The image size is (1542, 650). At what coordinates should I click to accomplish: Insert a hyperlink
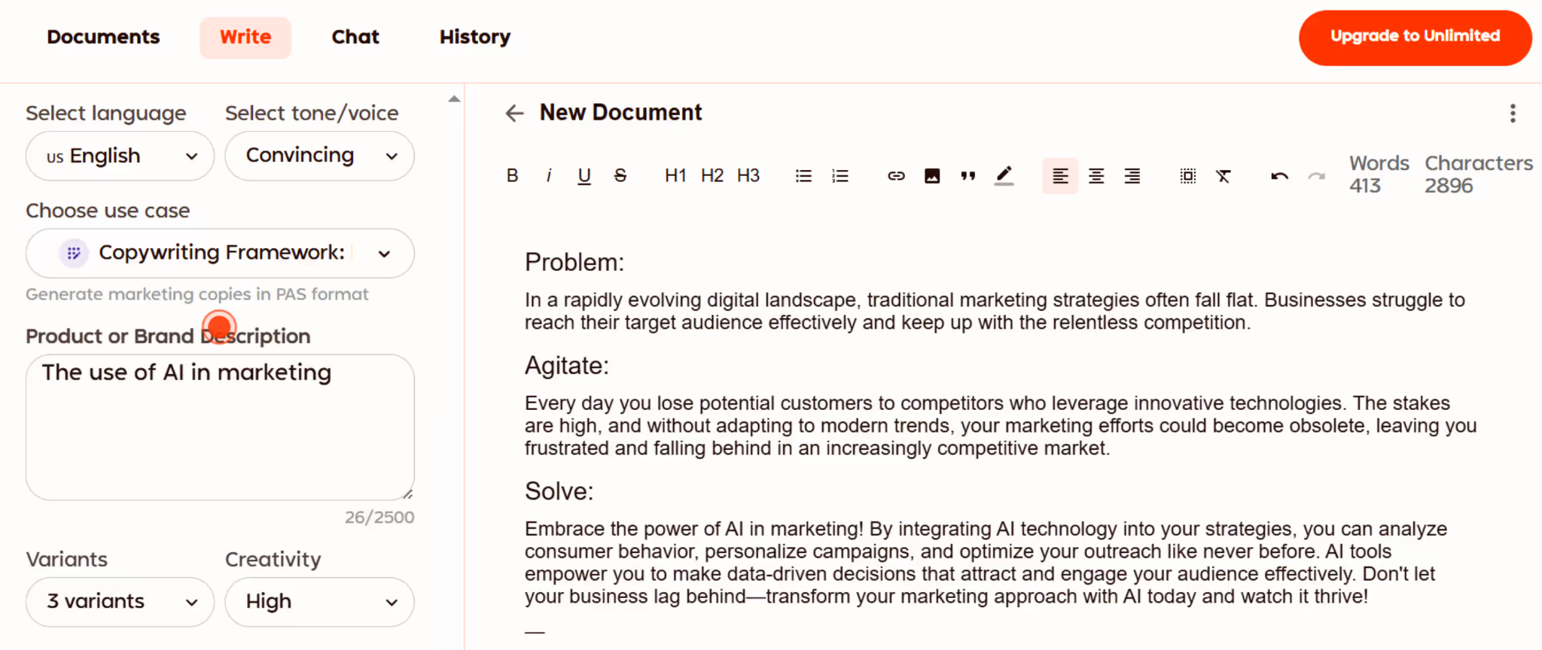coord(896,176)
